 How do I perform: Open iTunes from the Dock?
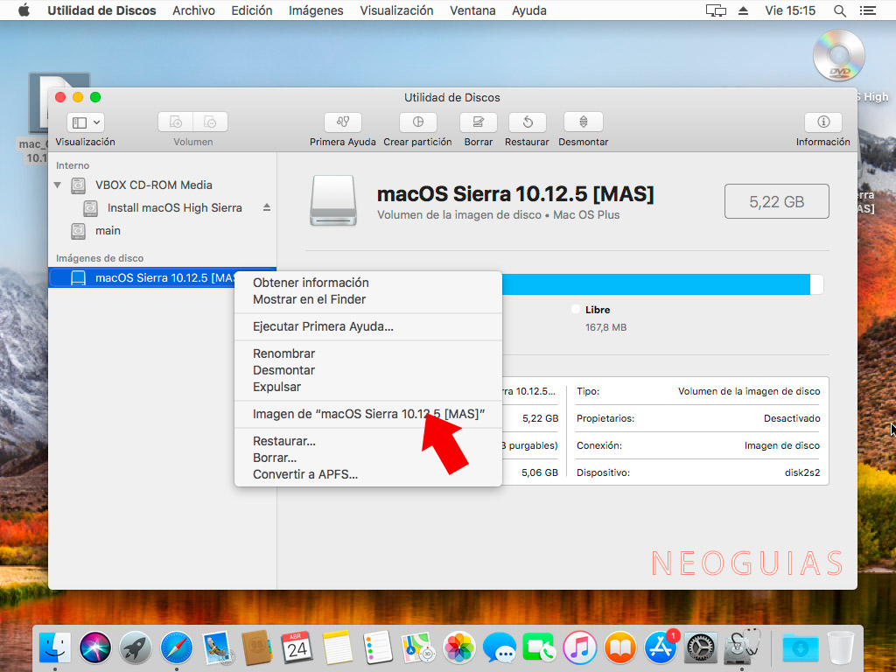[x=579, y=648]
